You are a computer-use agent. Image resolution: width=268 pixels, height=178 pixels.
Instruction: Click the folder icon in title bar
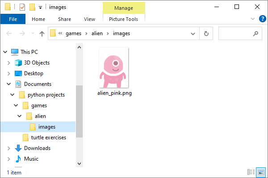pos(8,7)
